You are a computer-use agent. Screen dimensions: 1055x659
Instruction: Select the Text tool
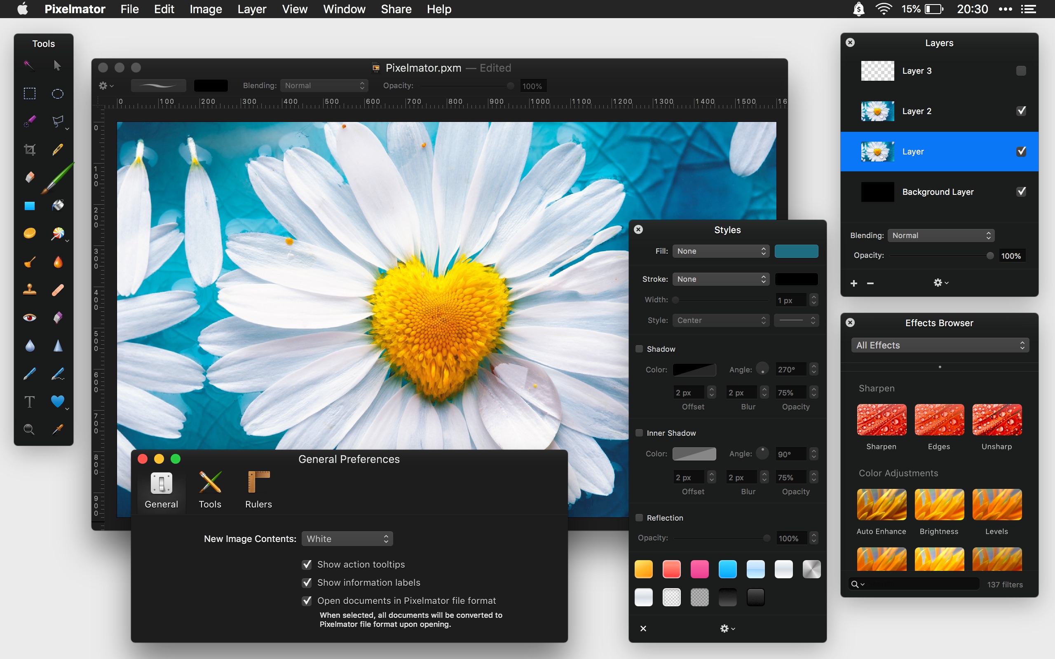pyautogui.click(x=29, y=400)
